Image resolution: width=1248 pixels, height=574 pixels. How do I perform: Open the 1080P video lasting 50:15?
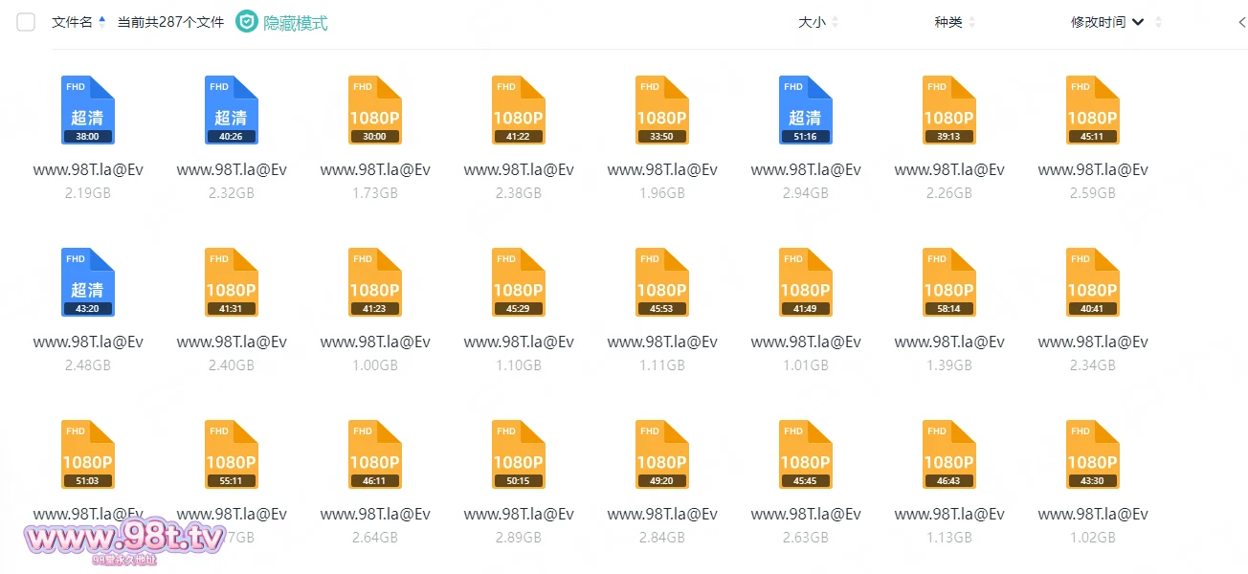pyautogui.click(x=519, y=454)
